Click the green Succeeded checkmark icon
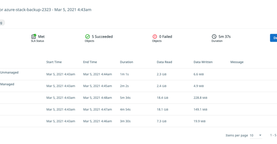The width and height of the screenshot is (277, 144). pyautogui.click(x=88, y=37)
